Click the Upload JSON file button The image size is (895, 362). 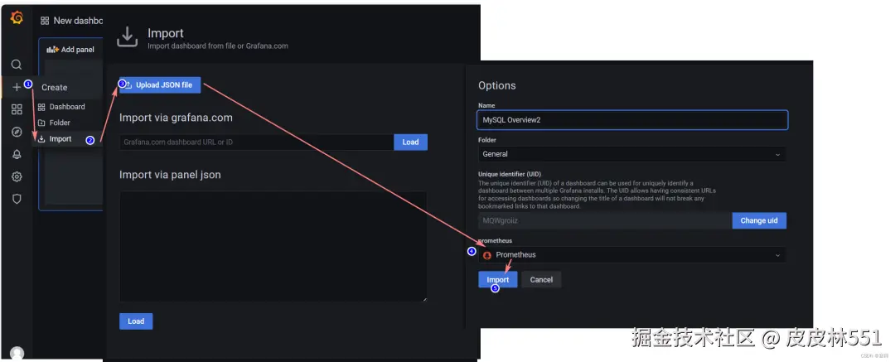[160, 85]
